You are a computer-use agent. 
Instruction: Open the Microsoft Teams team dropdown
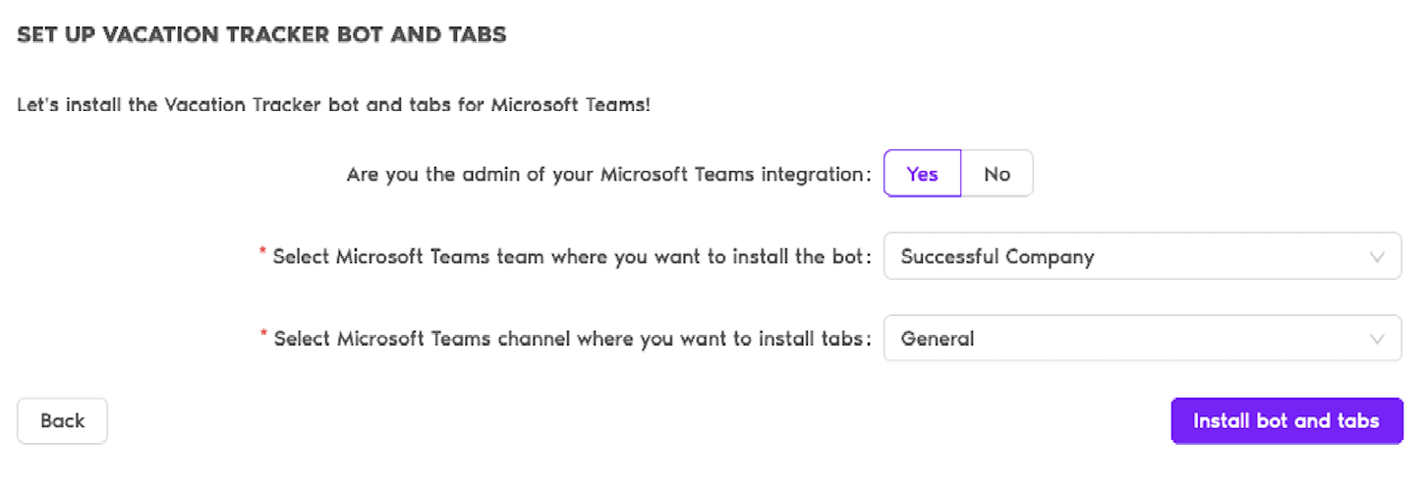coord(1142,257)
